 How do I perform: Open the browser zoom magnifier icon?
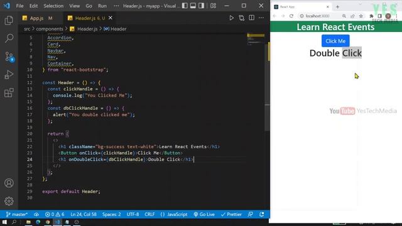coord(344,16)
